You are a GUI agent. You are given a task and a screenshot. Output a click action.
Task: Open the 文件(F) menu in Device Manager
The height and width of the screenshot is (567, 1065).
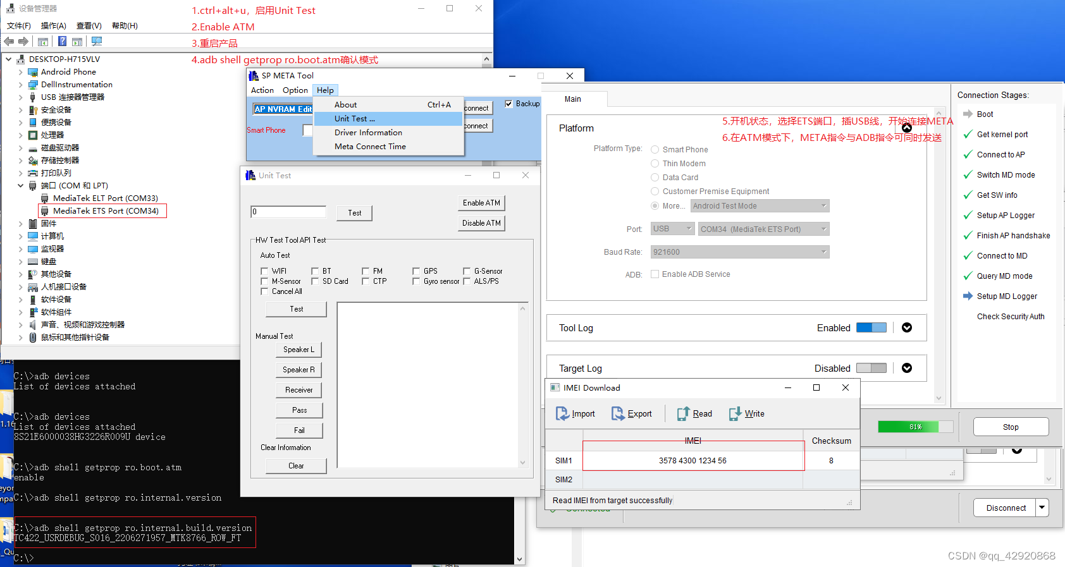click(x=19, y=26)
